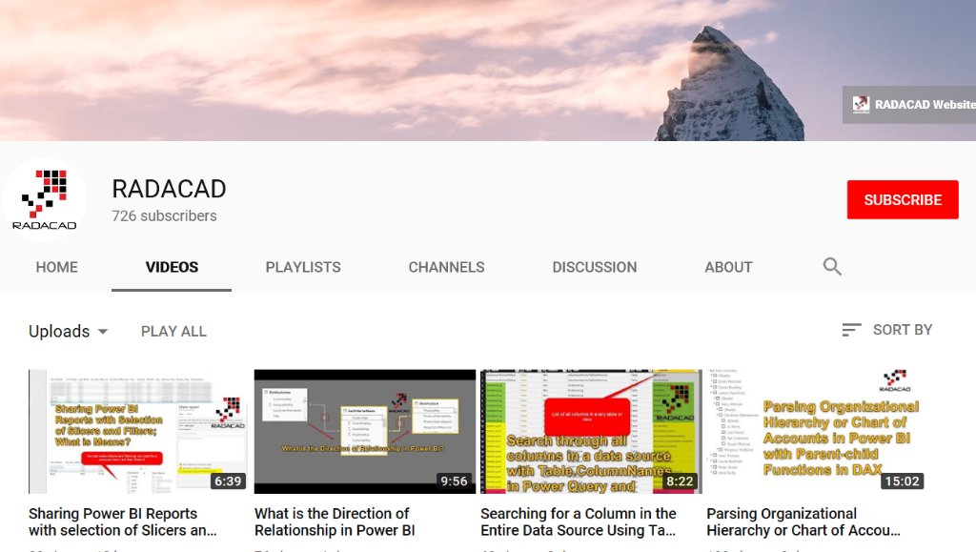
Task: Click title 'Searching for a Column in the Entire'
Action: [579, 521]
